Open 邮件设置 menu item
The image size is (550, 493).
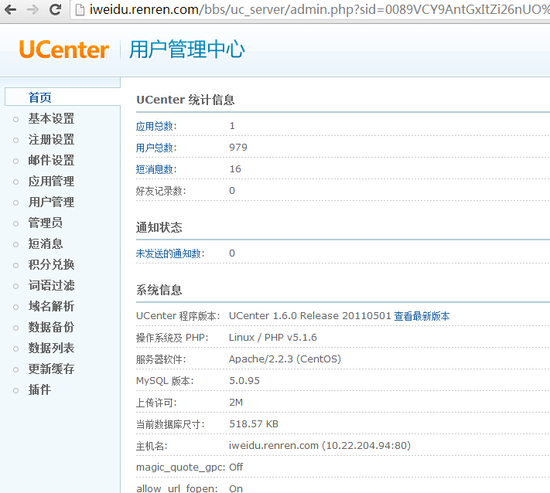pyautogui.click(x=51, y=160)
